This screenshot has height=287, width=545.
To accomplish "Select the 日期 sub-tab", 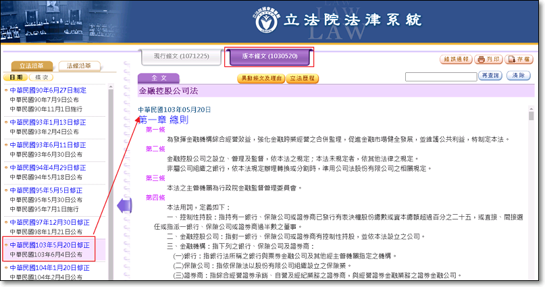I will [15, 78].
